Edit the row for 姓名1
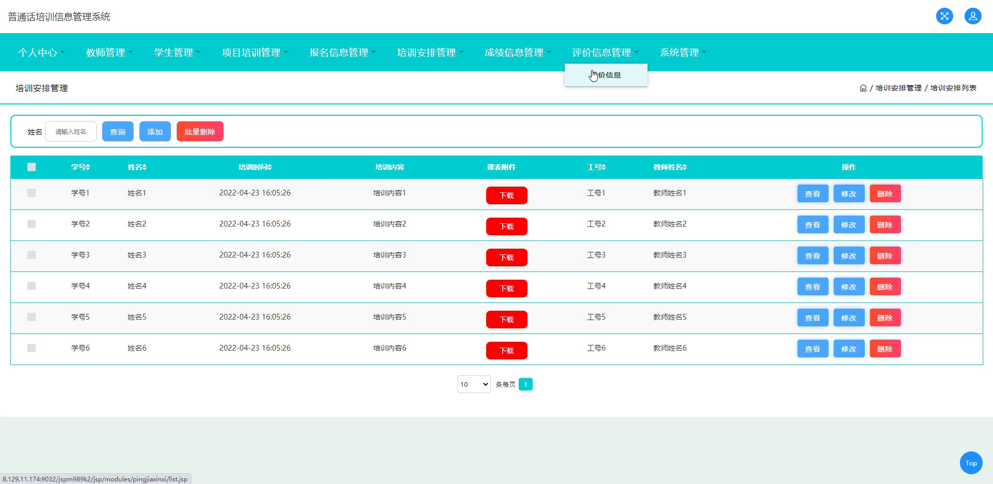 coord(849,194)
